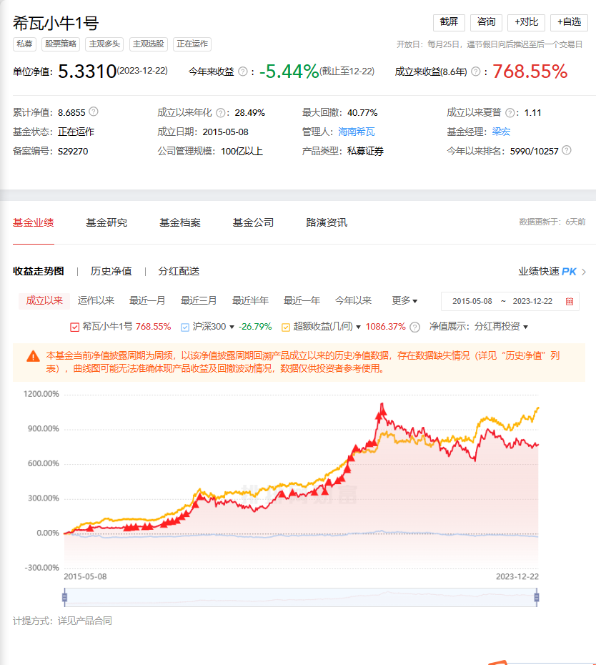Click the chart range slider track
Image resolution: width=596 pixels, height=665 pixels.
[301, 598]
